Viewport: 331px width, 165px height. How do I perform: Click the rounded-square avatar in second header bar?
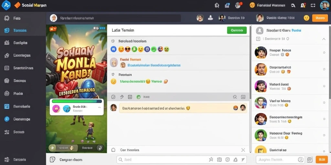[x=260, y=18]
